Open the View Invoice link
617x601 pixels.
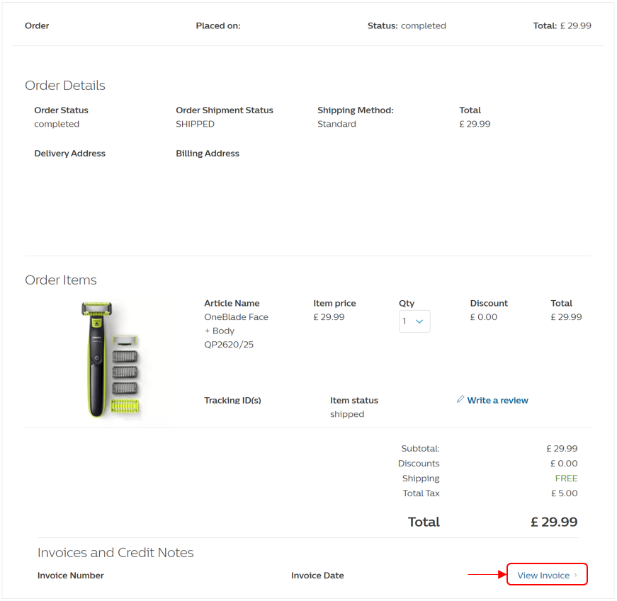(543, 576)
